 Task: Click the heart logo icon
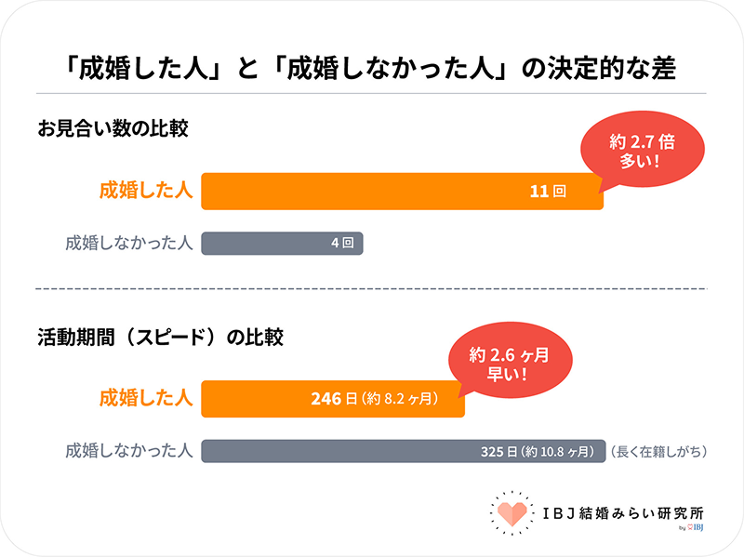tap(508, 514)
